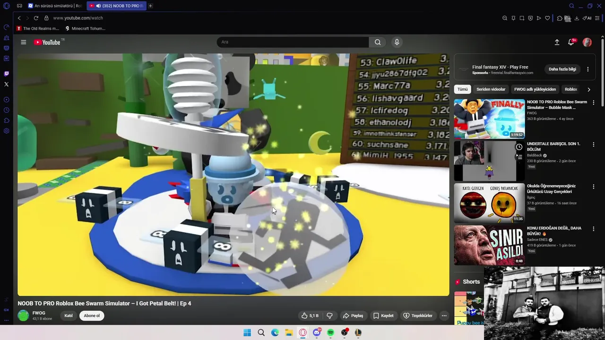Like the video (5,1 B)
The width and height of the screenshot is (605, 340).
pyautogui.click(x=310, y=315)
